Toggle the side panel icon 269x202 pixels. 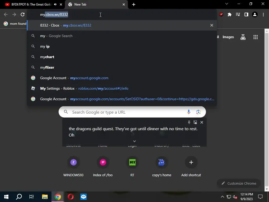coord(246,15)
